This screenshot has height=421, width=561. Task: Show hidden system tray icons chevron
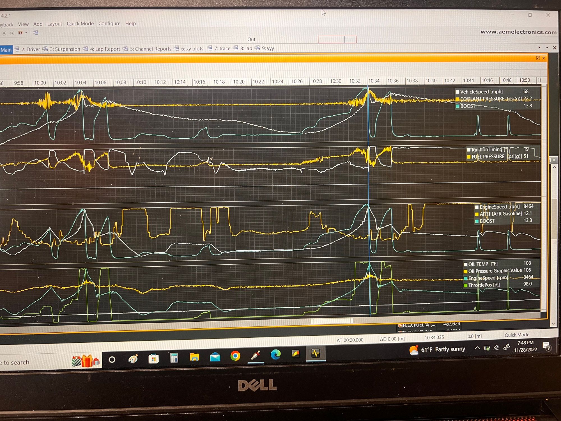tap(477, 348)
